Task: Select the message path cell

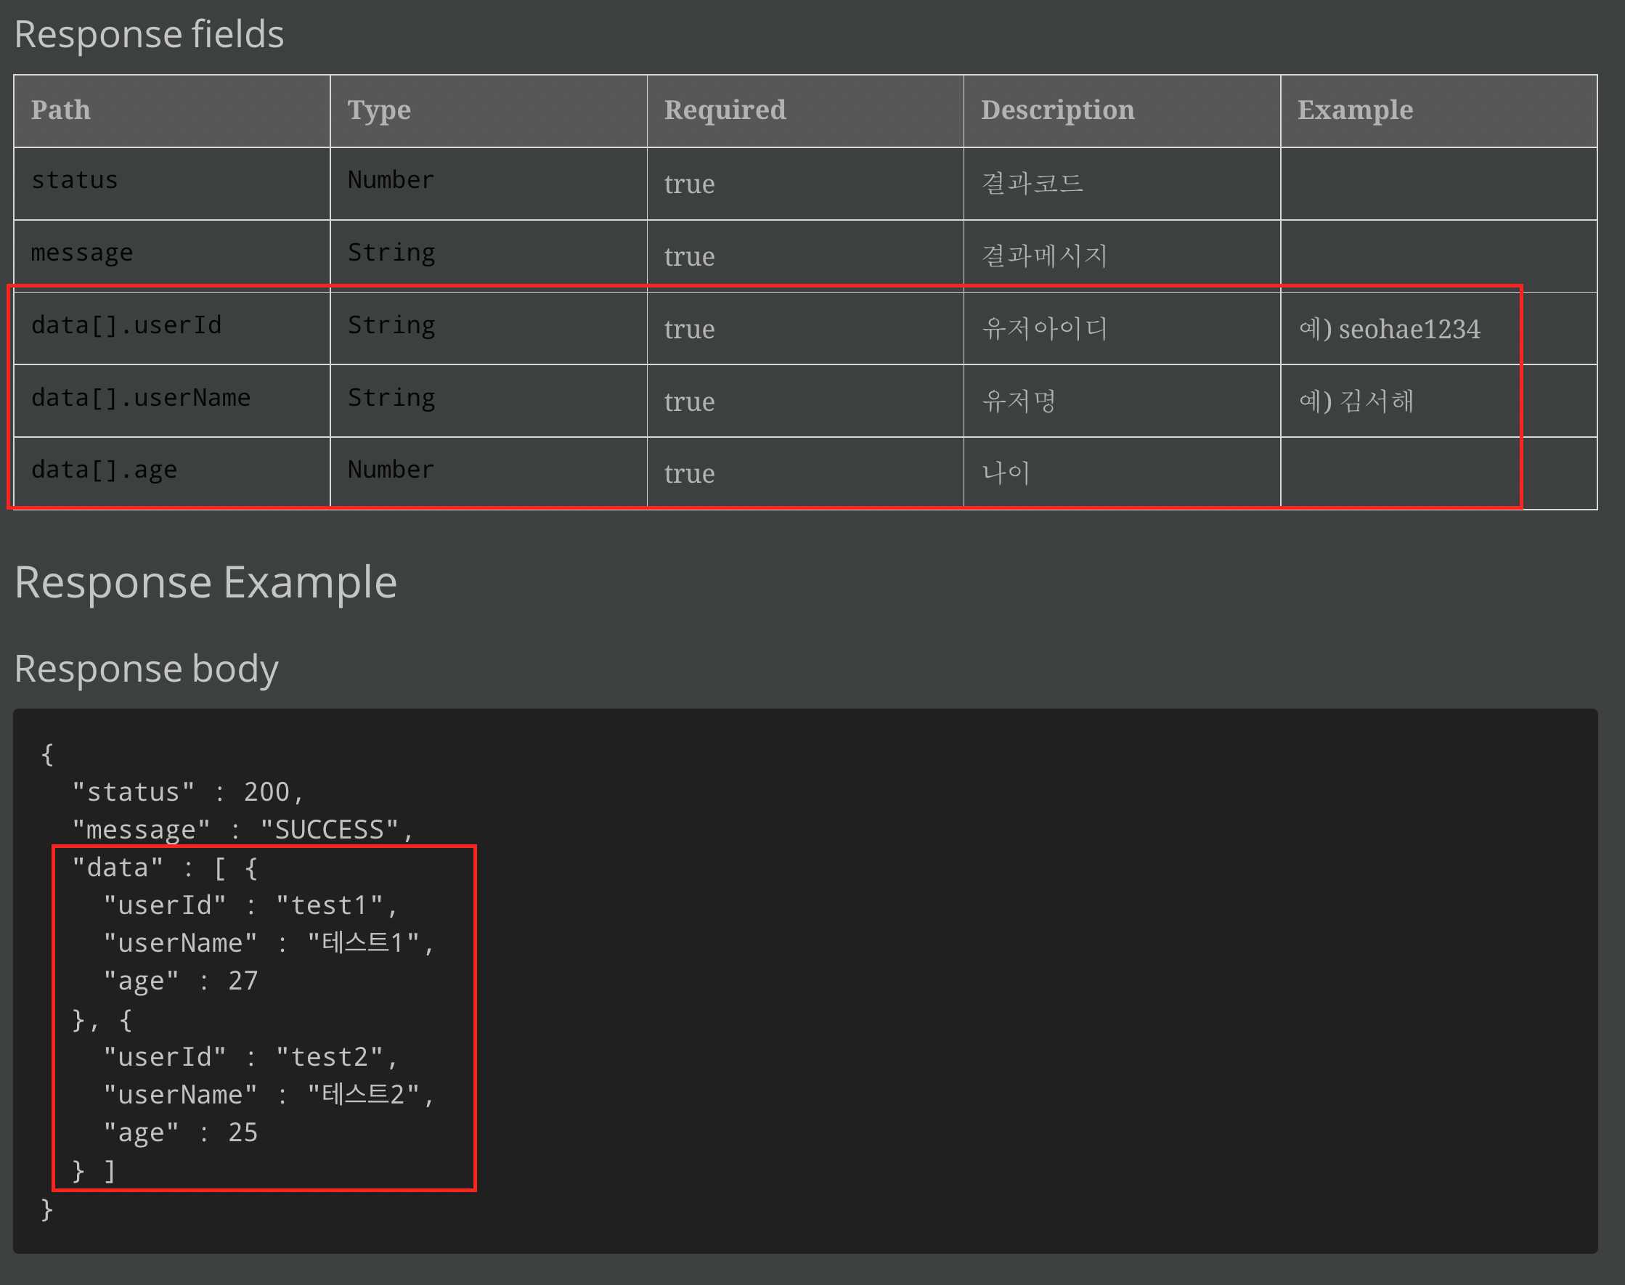Action: pyautogui.click(x=82, y=253)
